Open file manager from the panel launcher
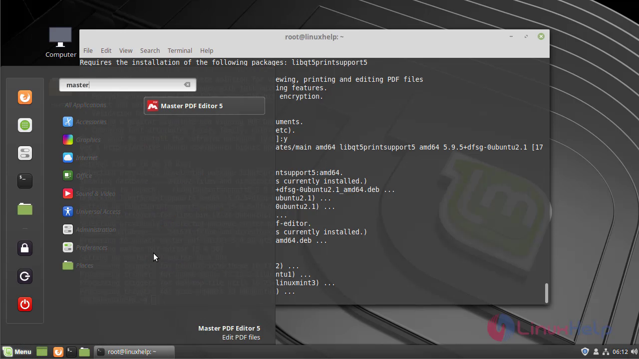The width and height of the screenshot is (639, 359). point(84,352)
